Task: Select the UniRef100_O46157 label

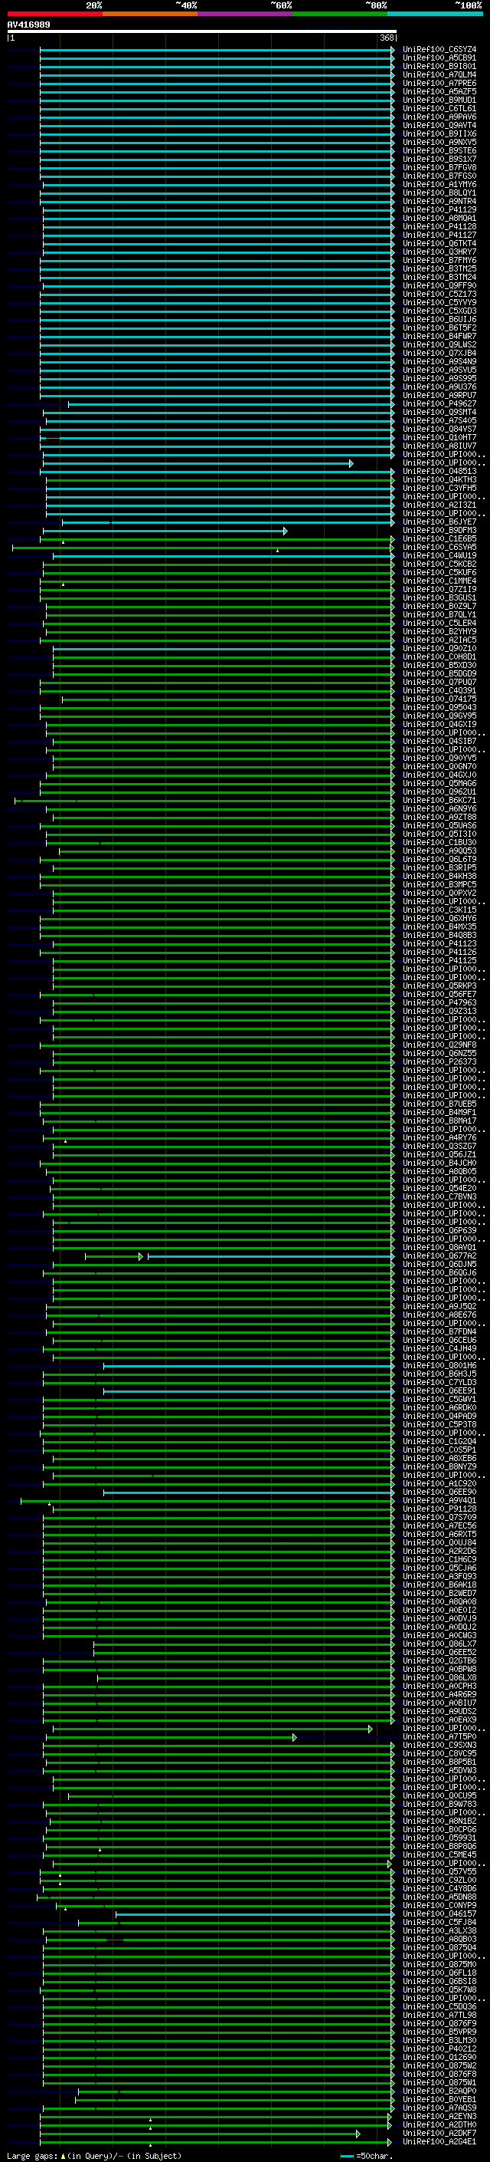Action: (x=439, y=1914)
